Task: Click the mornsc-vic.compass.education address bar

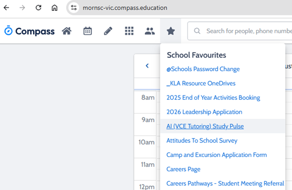Action: 125,8
